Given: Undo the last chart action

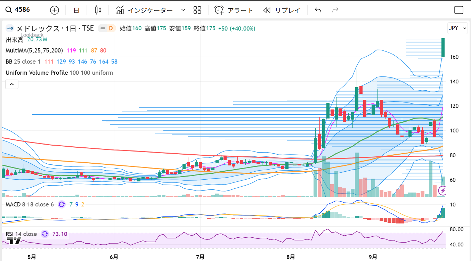Looking at the screenshot, I should 318,10.
